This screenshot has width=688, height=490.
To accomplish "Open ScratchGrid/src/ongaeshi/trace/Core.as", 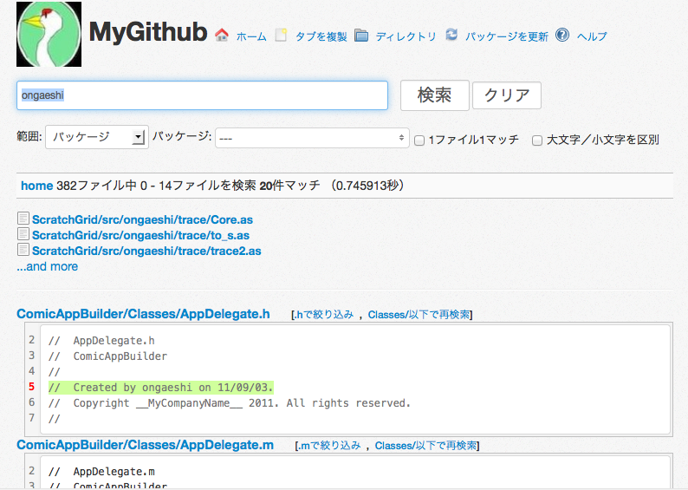I will tap(143, 219).
